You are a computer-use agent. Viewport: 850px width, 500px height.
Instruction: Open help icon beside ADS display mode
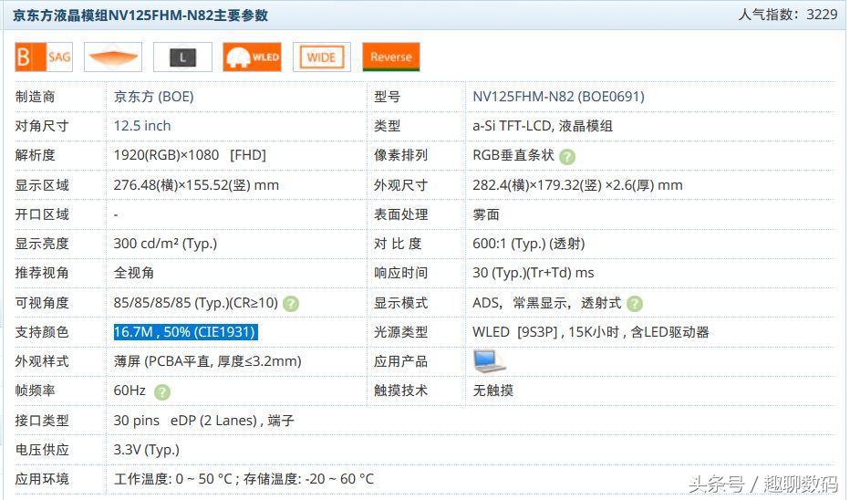pos(634,304)
